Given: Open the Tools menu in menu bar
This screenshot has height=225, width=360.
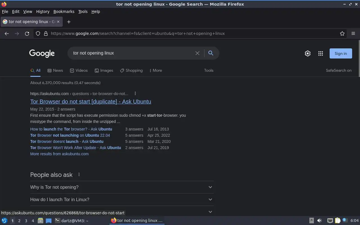Looking at the screenshot, I should pyautogui.click(x=83, y=12).
